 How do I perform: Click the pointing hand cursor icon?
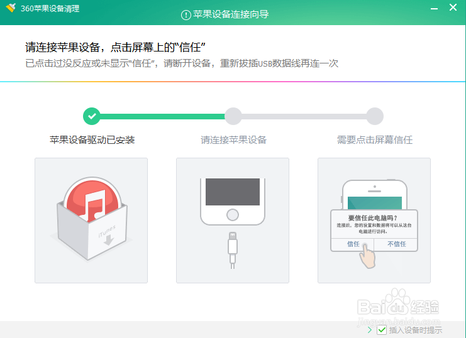point(367,256)
